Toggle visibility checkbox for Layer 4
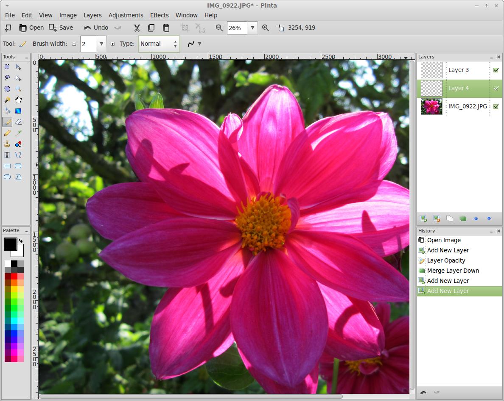504x401 pixels. [496, 88]
